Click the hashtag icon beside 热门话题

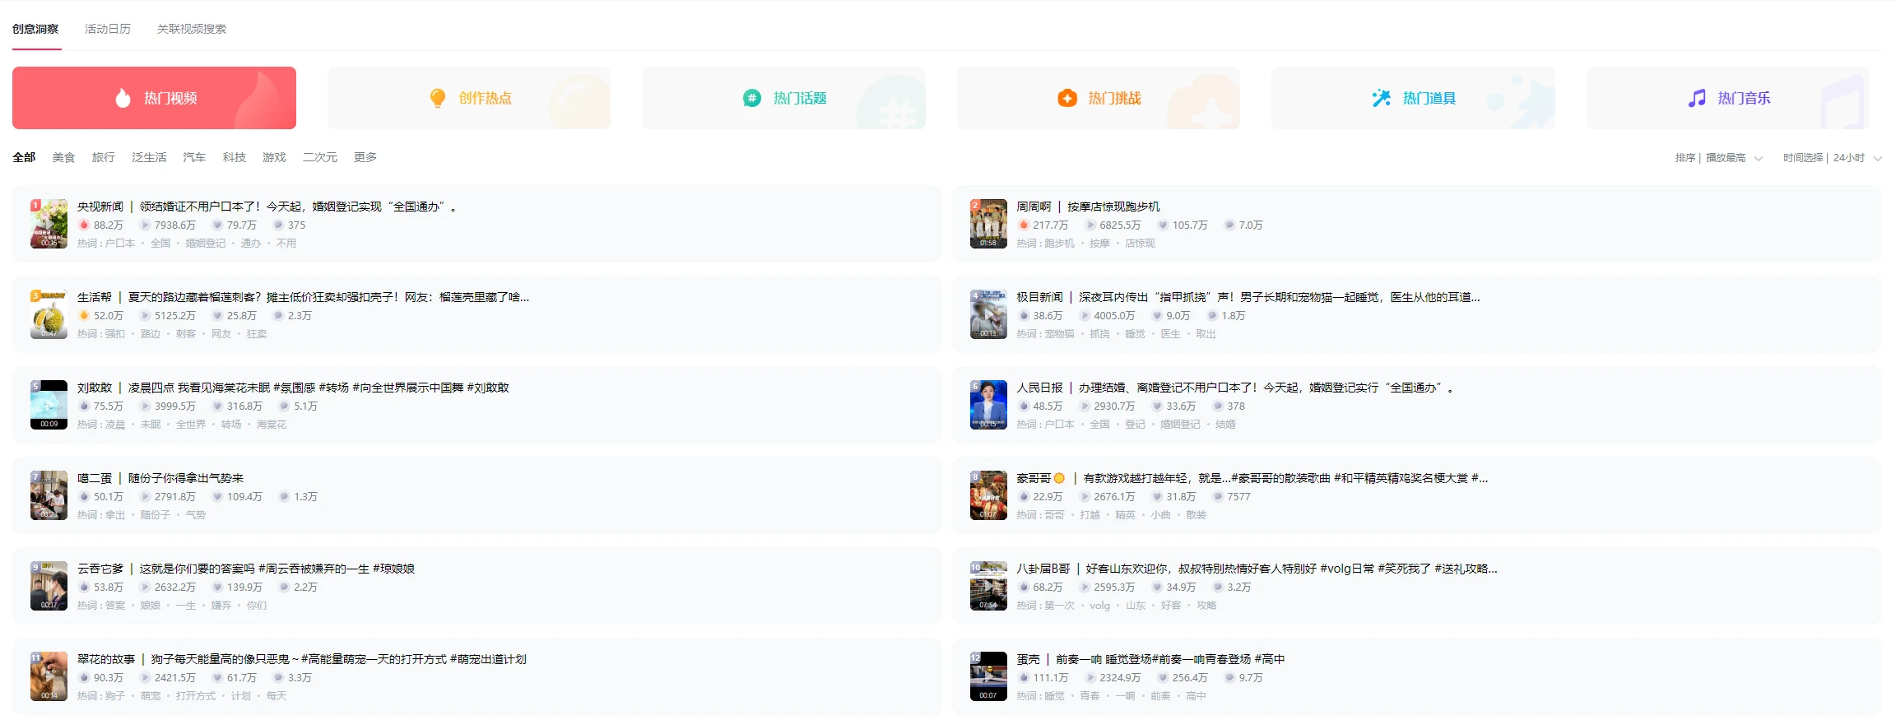(752, 98)
